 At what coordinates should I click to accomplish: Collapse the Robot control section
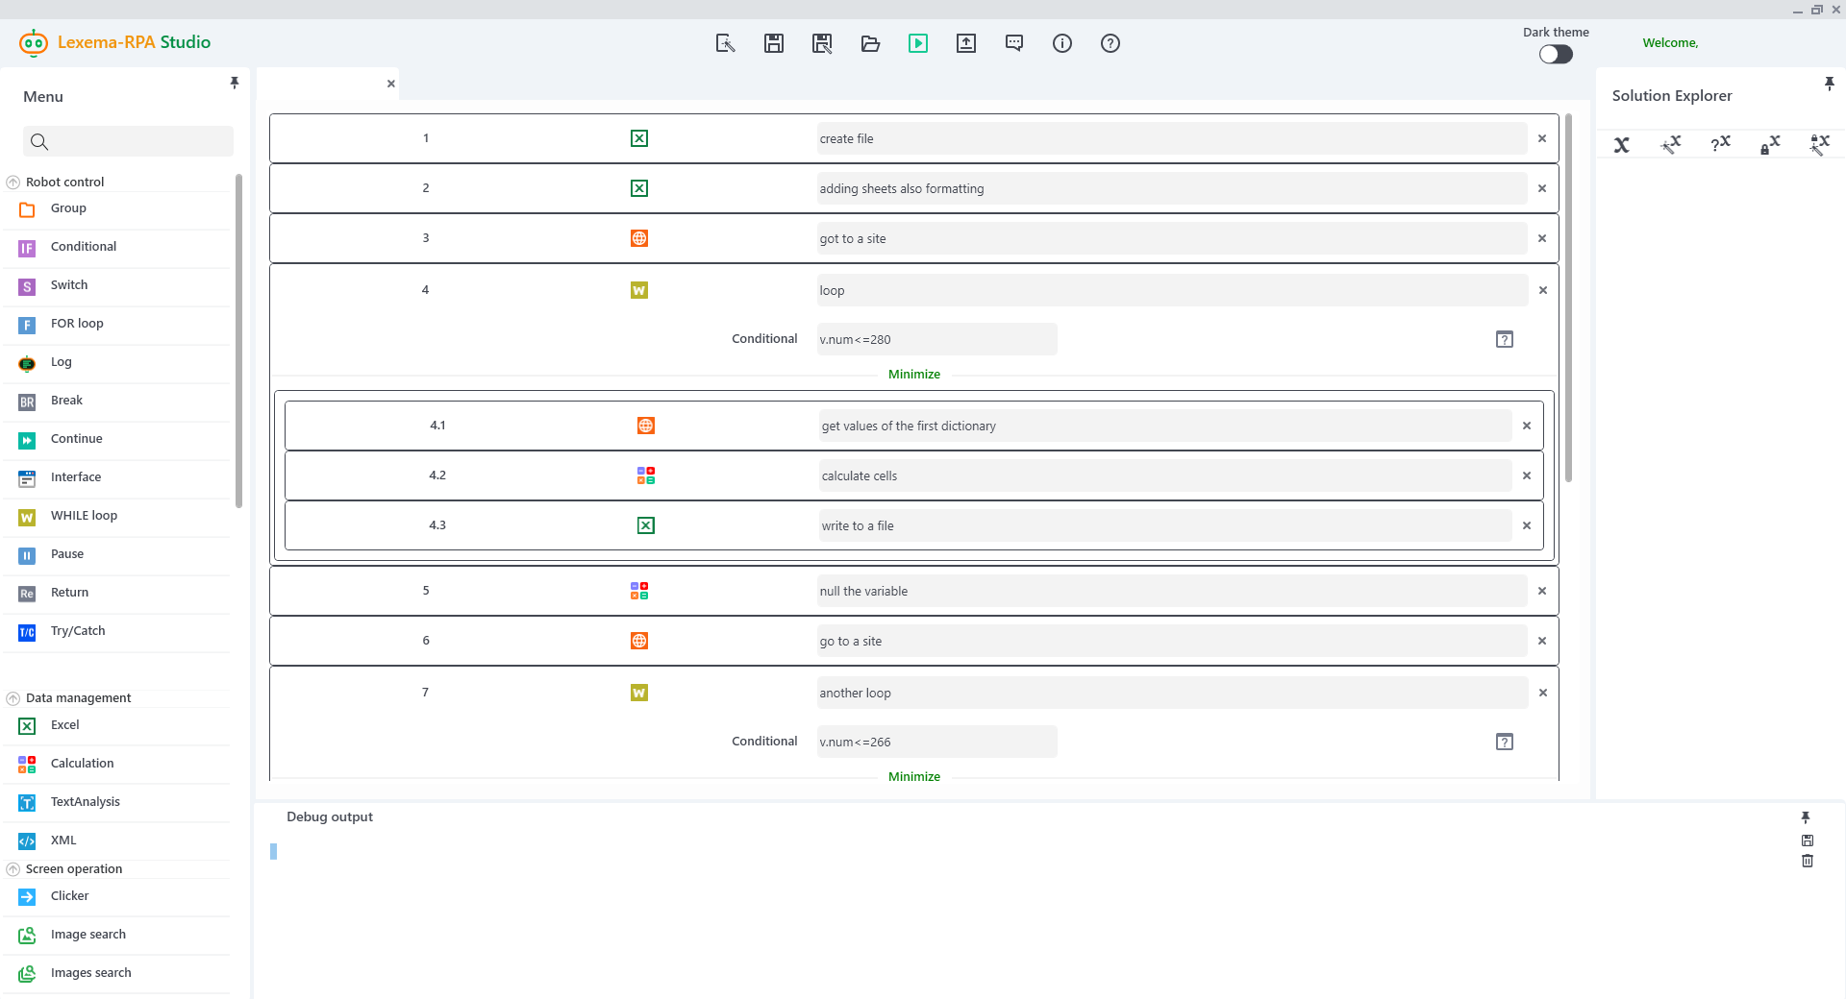[13, 183]
